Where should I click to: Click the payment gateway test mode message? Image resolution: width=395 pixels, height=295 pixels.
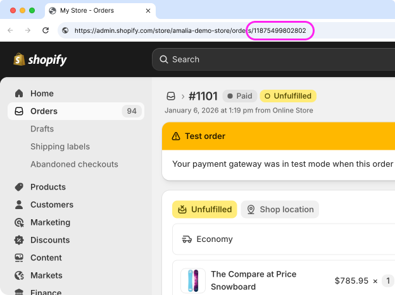(x=283, y=164)
